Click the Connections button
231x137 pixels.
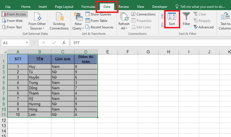143,14
